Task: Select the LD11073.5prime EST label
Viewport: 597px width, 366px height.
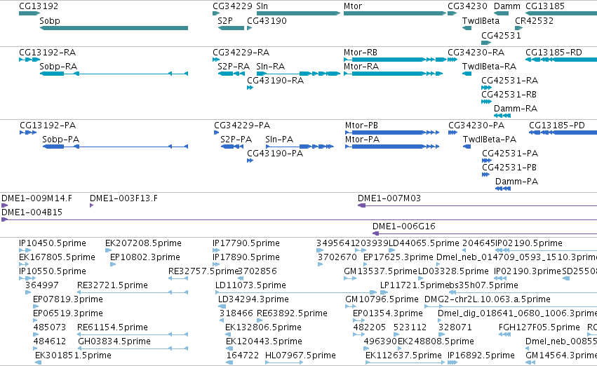Action: pyautogui.click(x=250, y=285)
